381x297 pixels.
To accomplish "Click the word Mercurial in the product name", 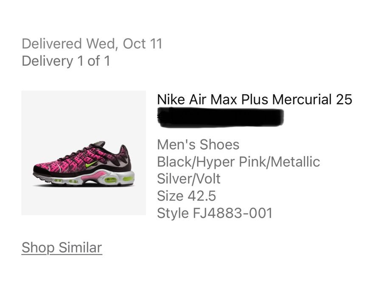I will [x=302, y=99].
